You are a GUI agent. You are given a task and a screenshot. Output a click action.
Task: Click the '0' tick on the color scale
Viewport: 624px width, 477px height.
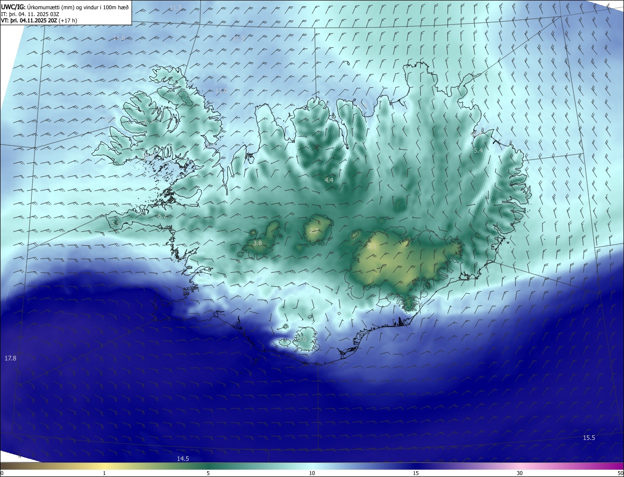pyautogui.click(x=2, y=473)
